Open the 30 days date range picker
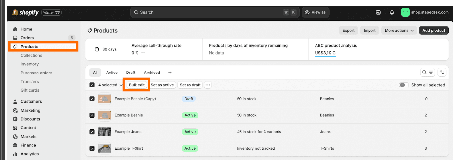 click(105, 49)
